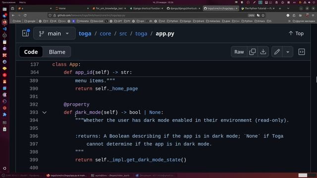317x178 pixels.
Task: Open Thunderbird mail from the dock
Action: (x=4, y=15)
